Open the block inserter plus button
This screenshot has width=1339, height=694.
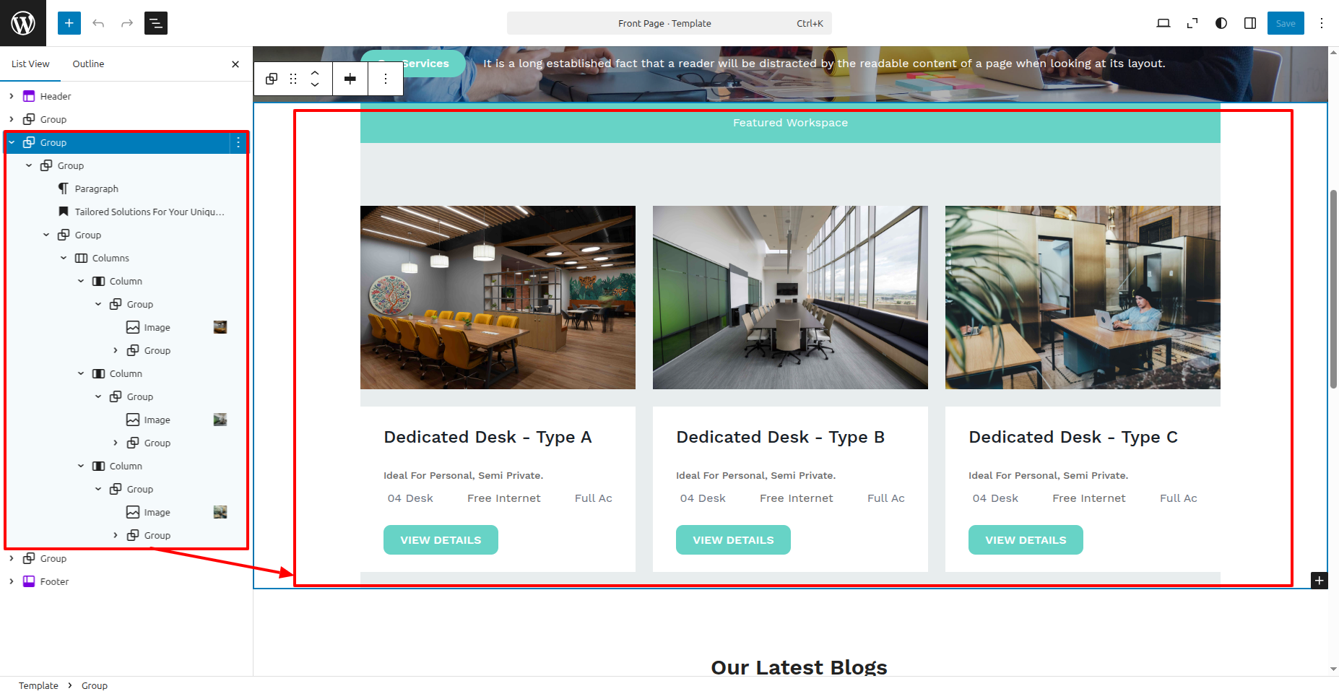coord(69,23)
